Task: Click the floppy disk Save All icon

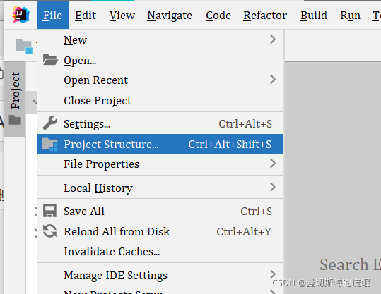Action: click(x=49, y=210)
